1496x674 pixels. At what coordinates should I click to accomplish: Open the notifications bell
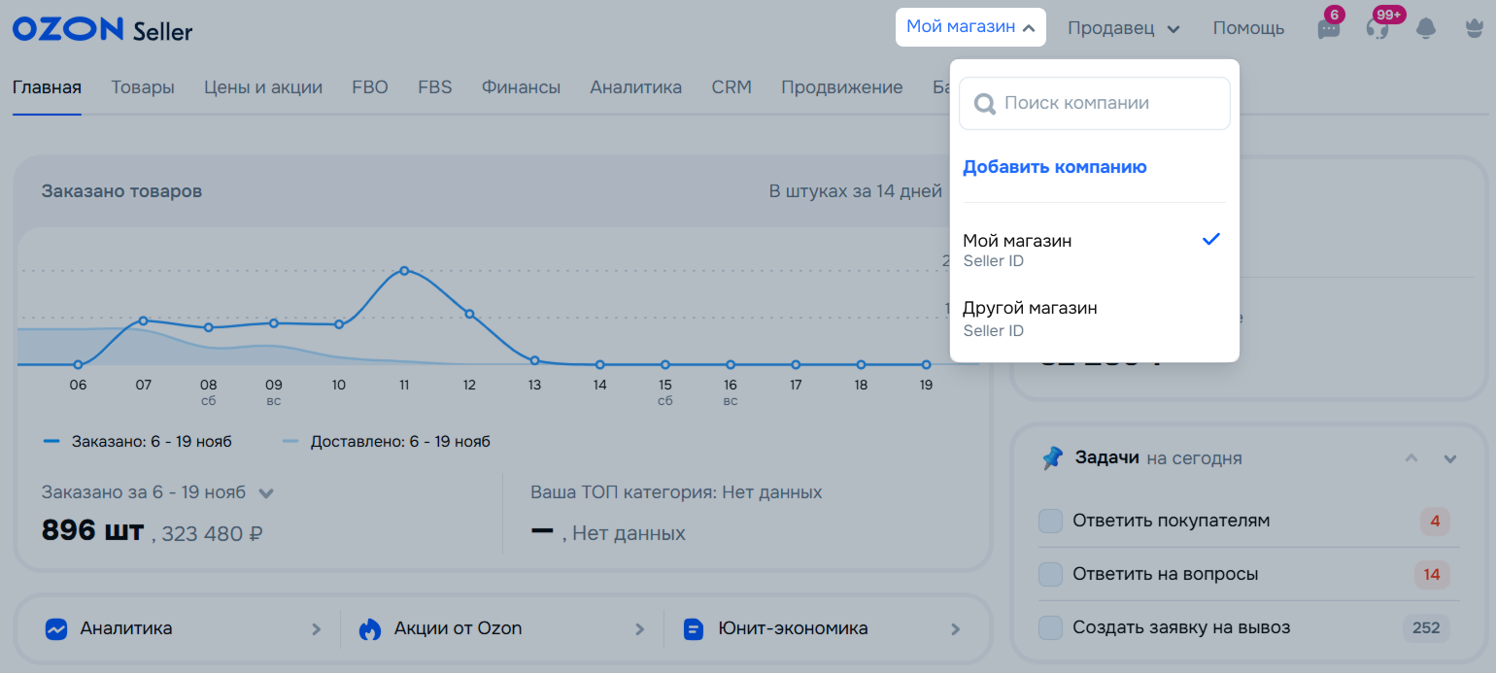1426,29
